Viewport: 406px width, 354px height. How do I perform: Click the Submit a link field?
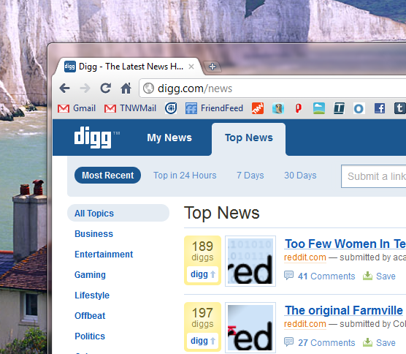(374, 176)
